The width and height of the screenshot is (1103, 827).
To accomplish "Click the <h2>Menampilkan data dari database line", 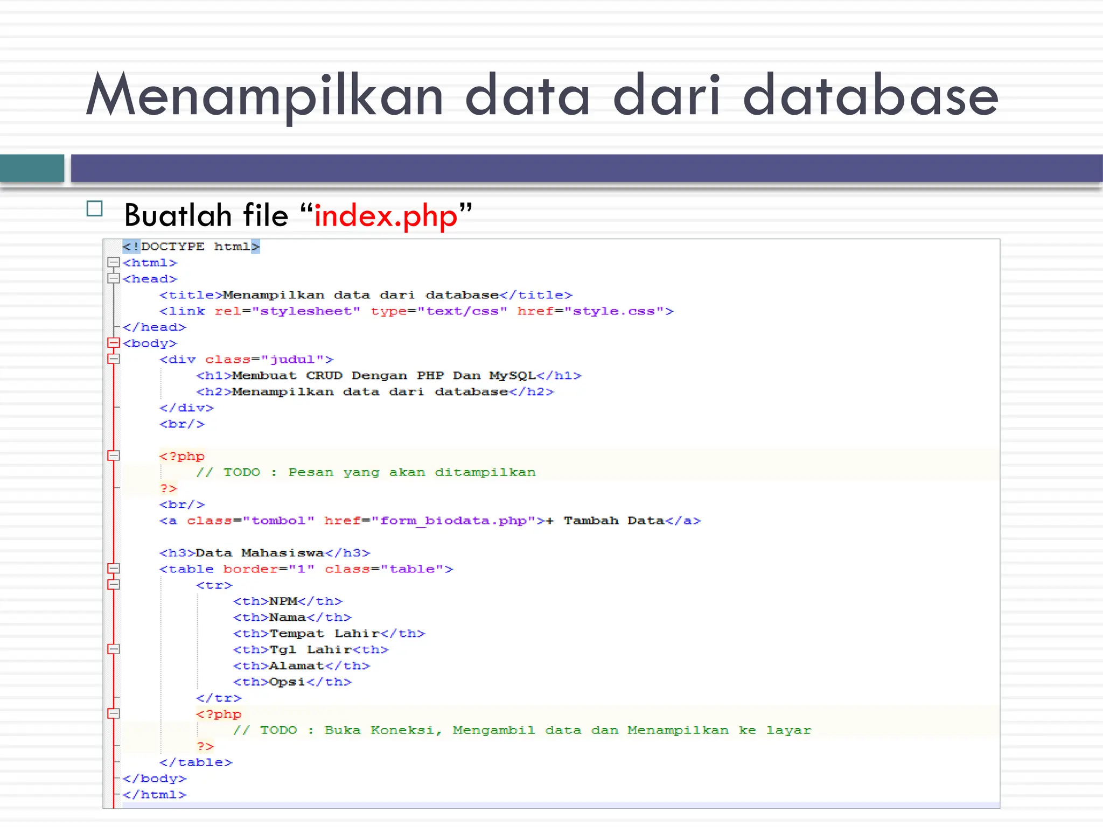I will 375,392.
